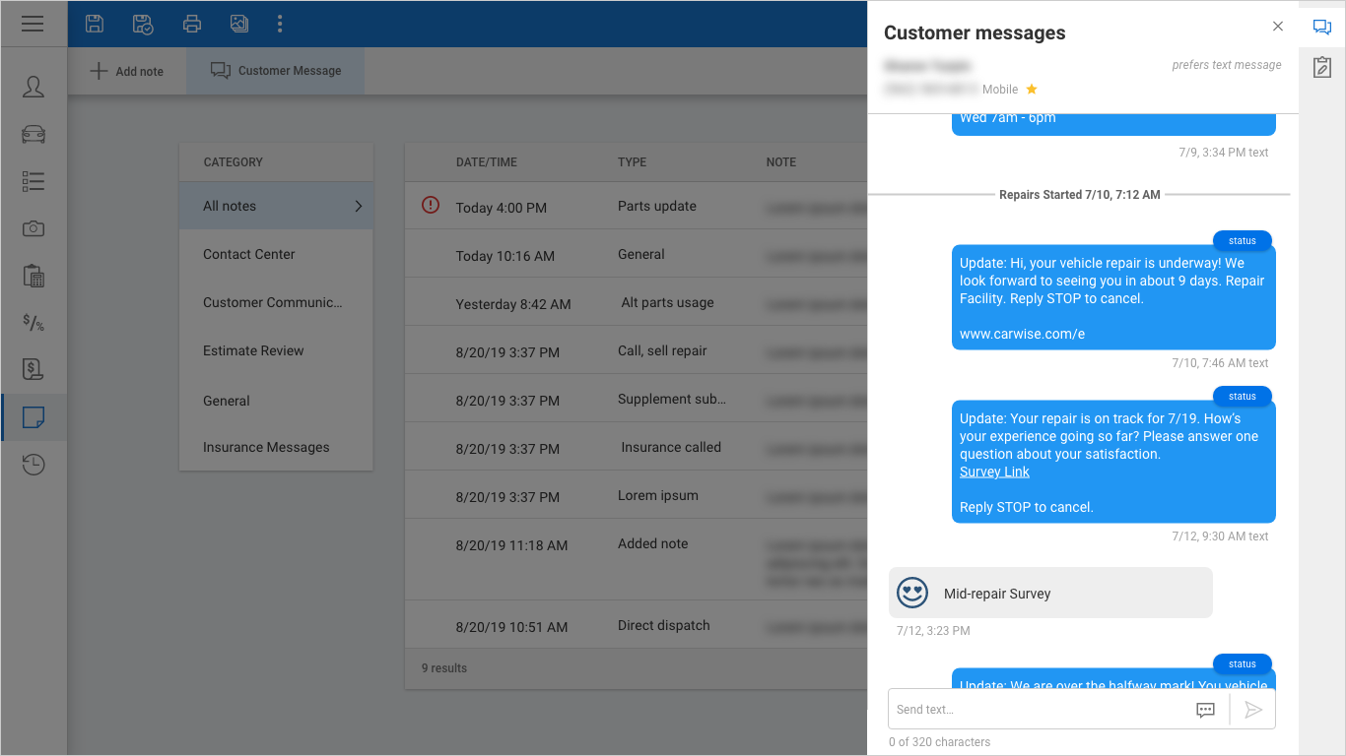Screen dimensions: 1346x756
Task: Select the Supplement sub... note
Action: coord(637,399)
